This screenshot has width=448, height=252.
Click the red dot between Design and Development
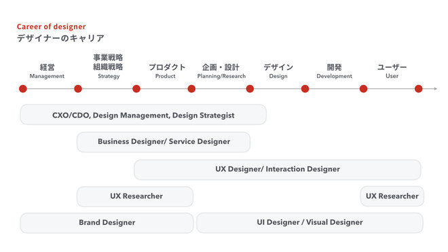pyautogui.click(x=305, y=89)
